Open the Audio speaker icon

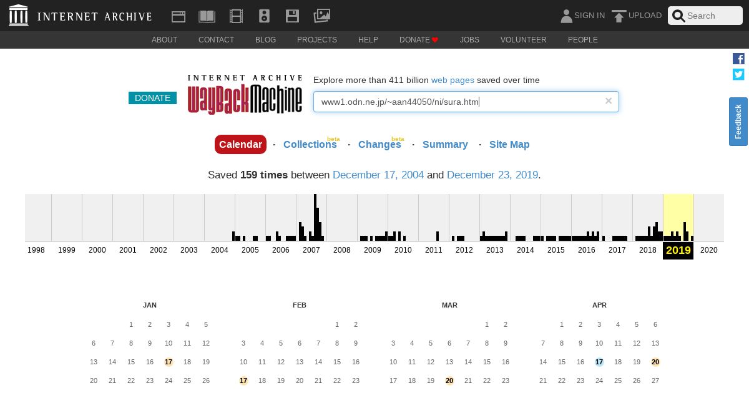pos(264,16)
